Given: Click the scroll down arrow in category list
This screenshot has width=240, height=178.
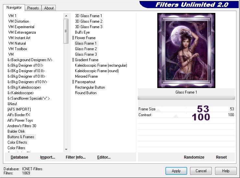Looking at the screenshot, I should pos(66,149).
